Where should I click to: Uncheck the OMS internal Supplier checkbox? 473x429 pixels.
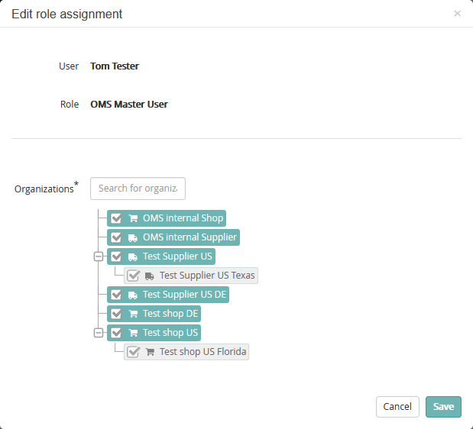116,237
